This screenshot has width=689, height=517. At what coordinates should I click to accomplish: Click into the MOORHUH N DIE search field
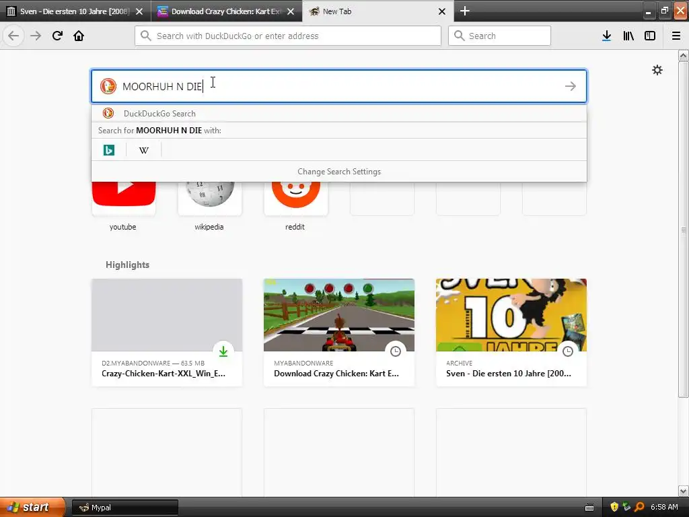click(x=339, y=86)
